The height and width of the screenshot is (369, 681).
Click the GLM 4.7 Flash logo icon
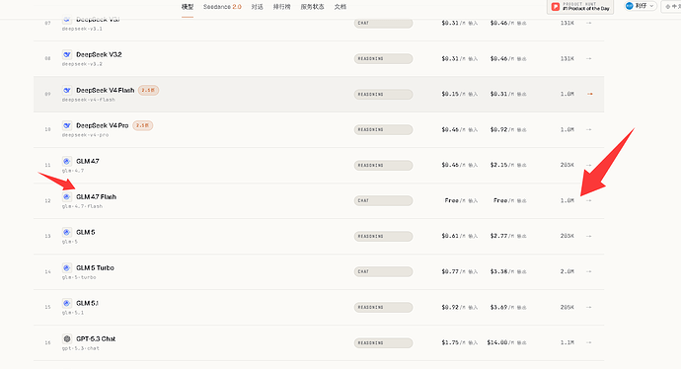pyautogui.click(x=67, y=196)
